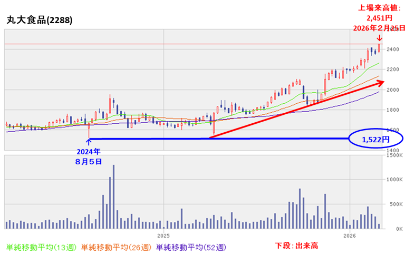Click the 2026年2月25日 date annotation
414x256 pixels.
[379, 27]
